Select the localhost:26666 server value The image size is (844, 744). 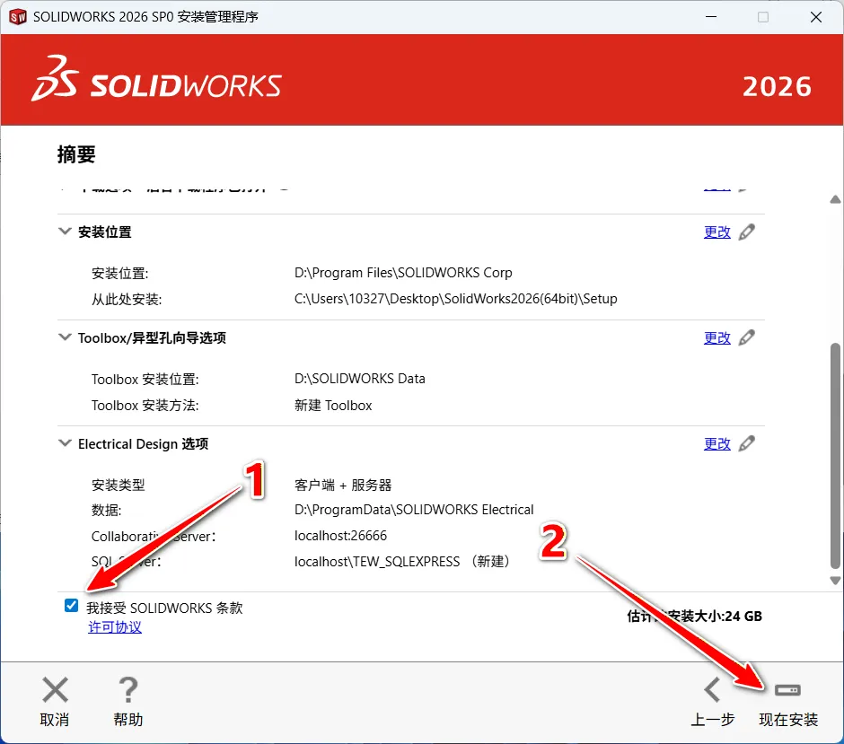[x=340, y=536]
